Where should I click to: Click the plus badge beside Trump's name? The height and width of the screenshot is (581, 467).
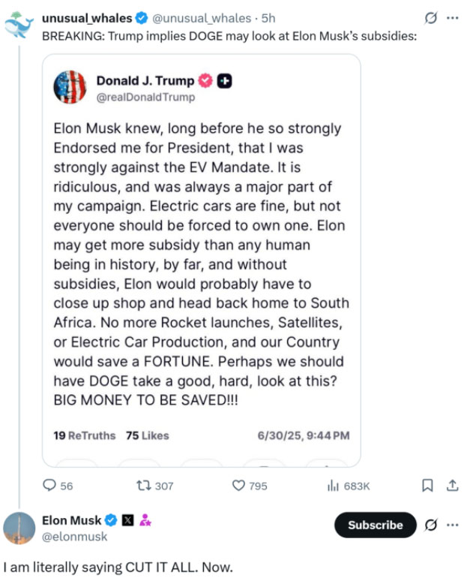click(x=224, y=81)
